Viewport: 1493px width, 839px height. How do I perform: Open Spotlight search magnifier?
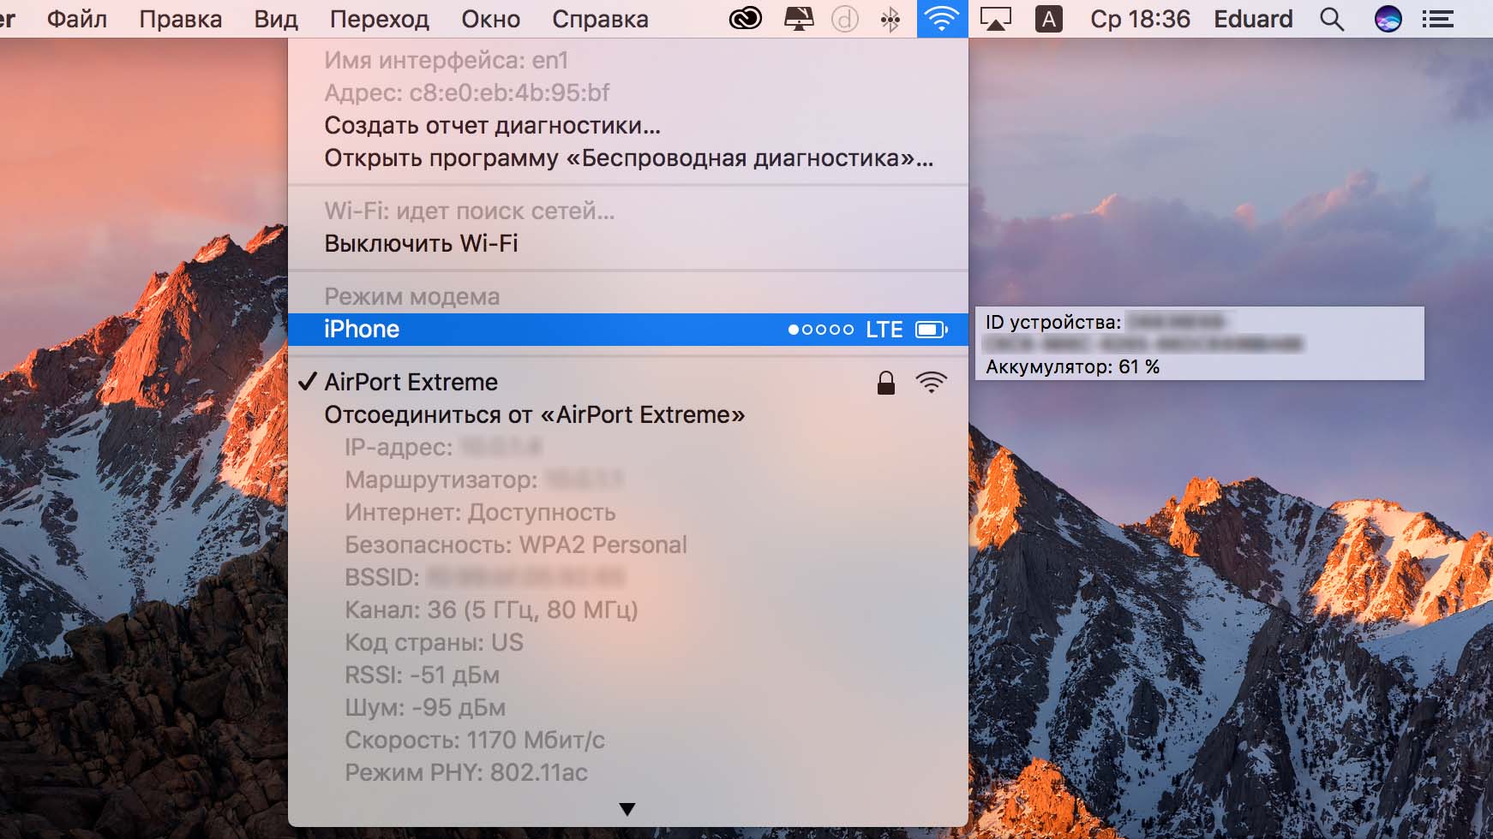point(1332,19)
